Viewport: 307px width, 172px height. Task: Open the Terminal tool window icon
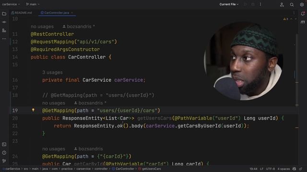(x=4, y=144)
